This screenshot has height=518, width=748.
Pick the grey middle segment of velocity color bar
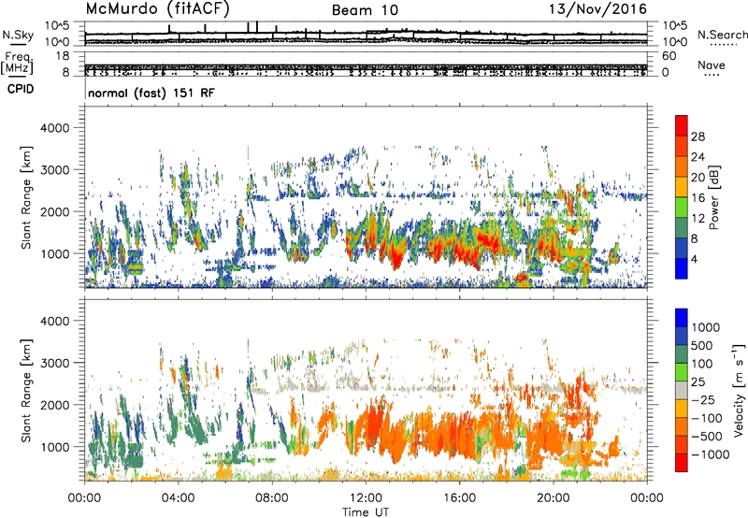(682, 391)
